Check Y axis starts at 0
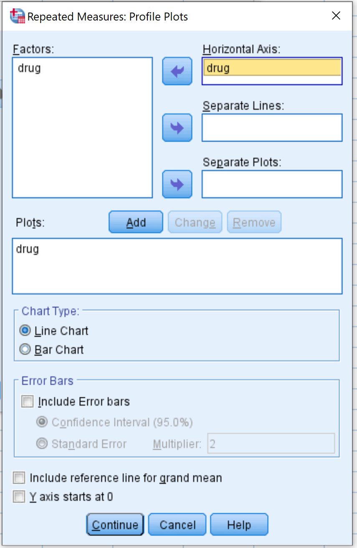Screen dimensions: 357x548 pyautogui.click(x=19, y=497)
